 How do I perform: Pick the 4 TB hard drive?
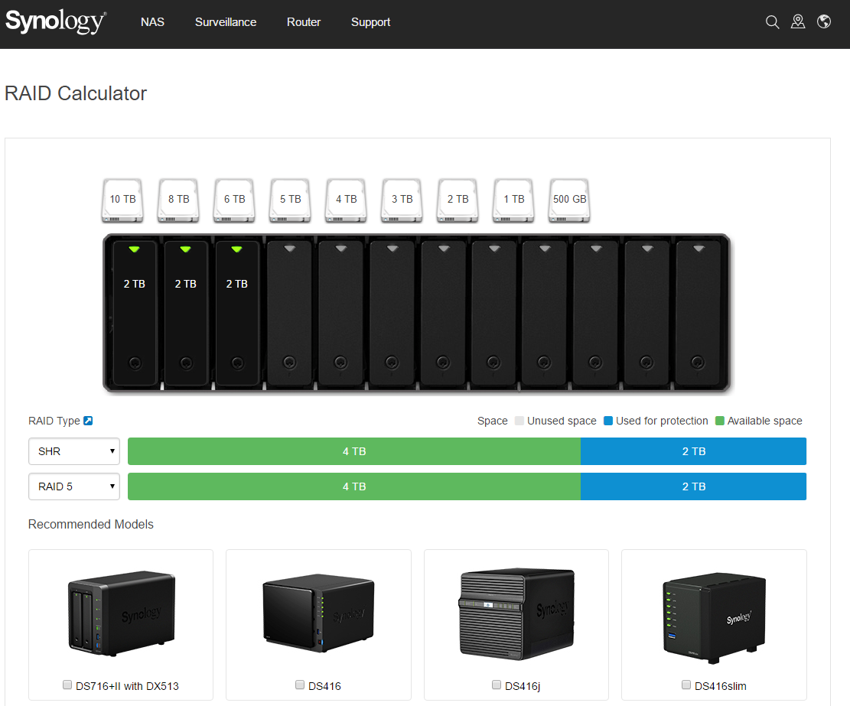(x=345, y=200)
